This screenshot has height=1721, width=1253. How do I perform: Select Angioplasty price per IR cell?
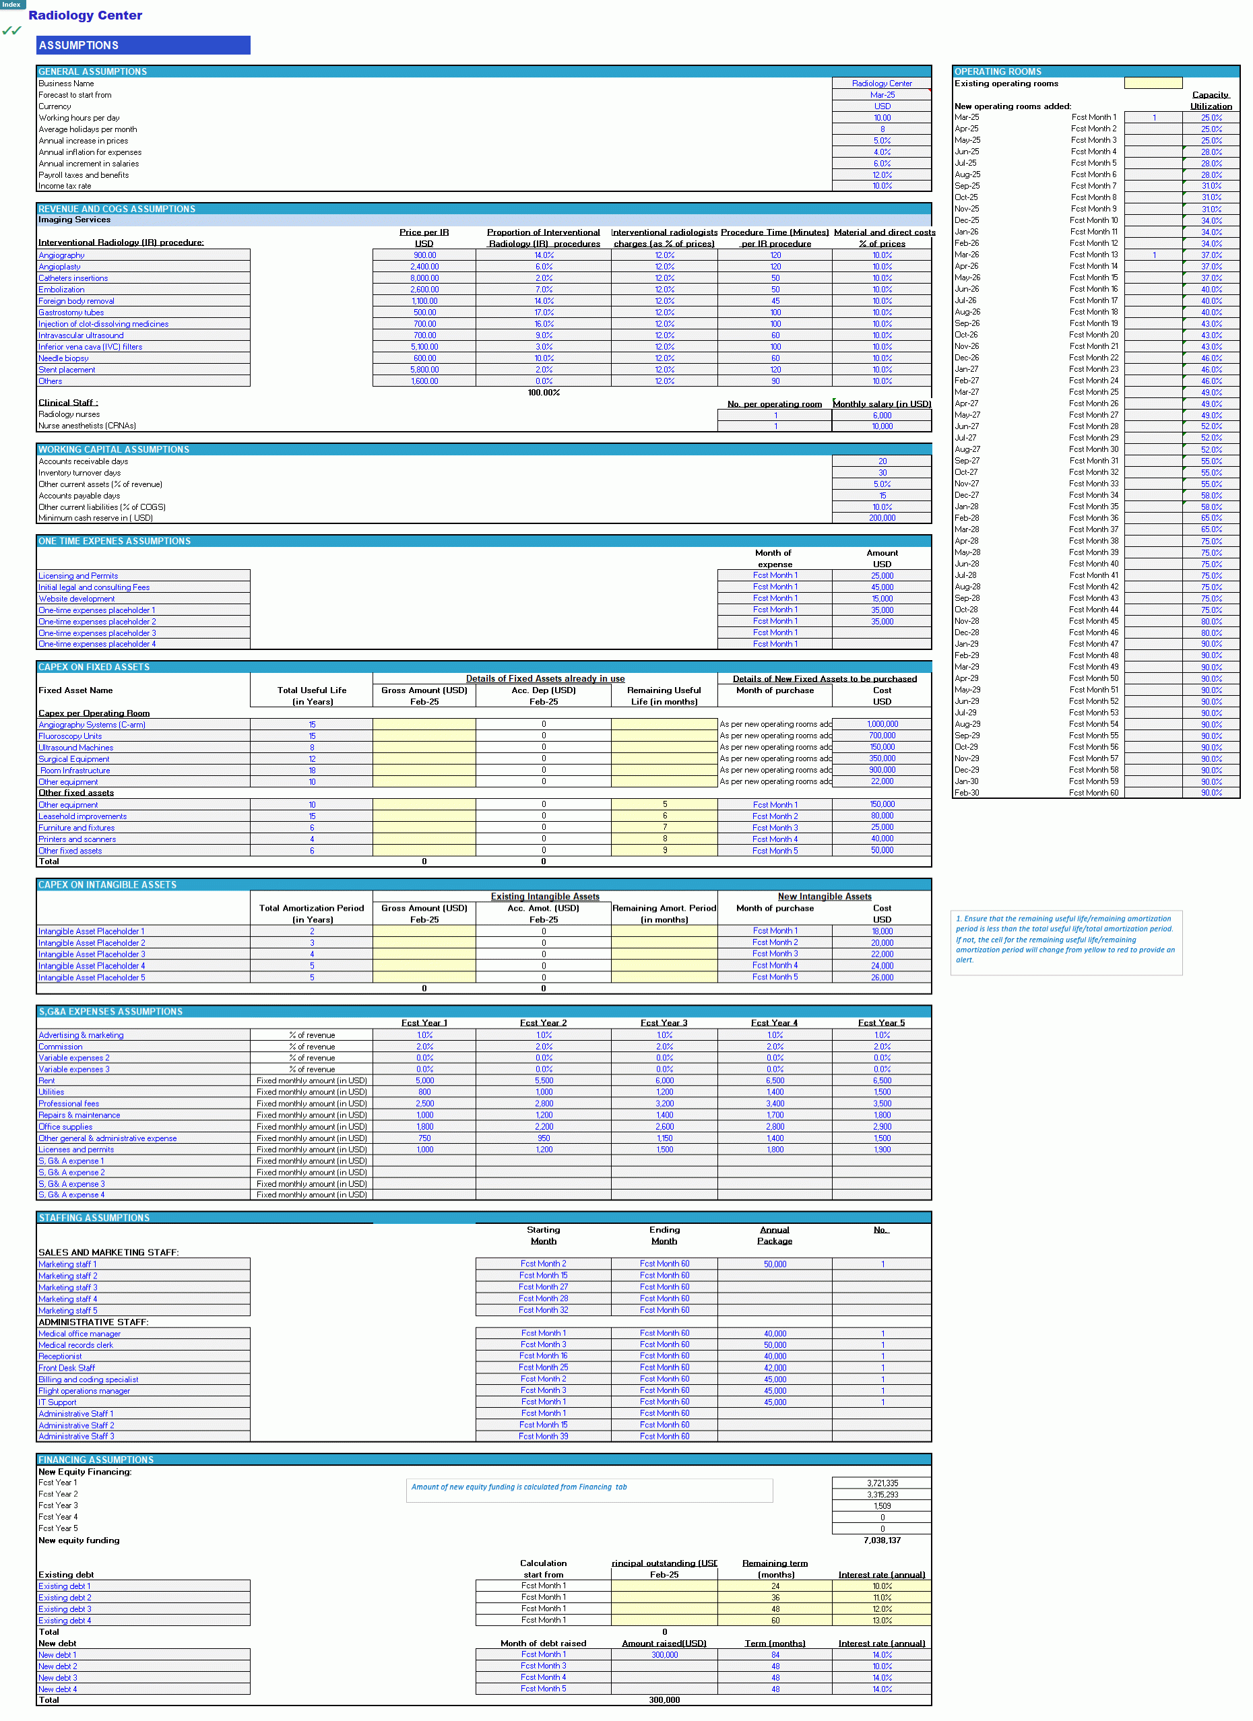pos(424,267)
